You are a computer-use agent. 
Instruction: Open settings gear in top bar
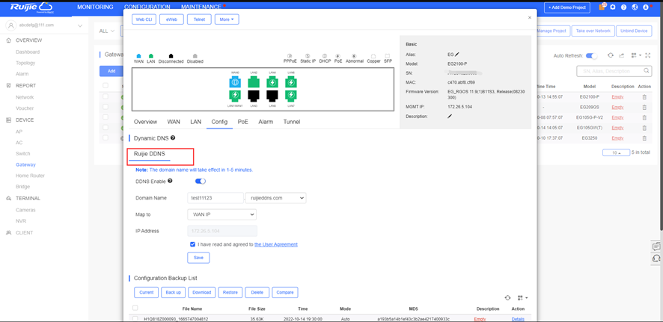pos(613,7)
